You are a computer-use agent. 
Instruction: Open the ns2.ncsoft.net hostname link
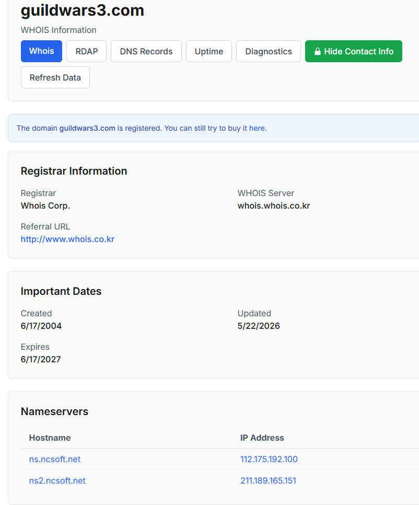[57, 480]
